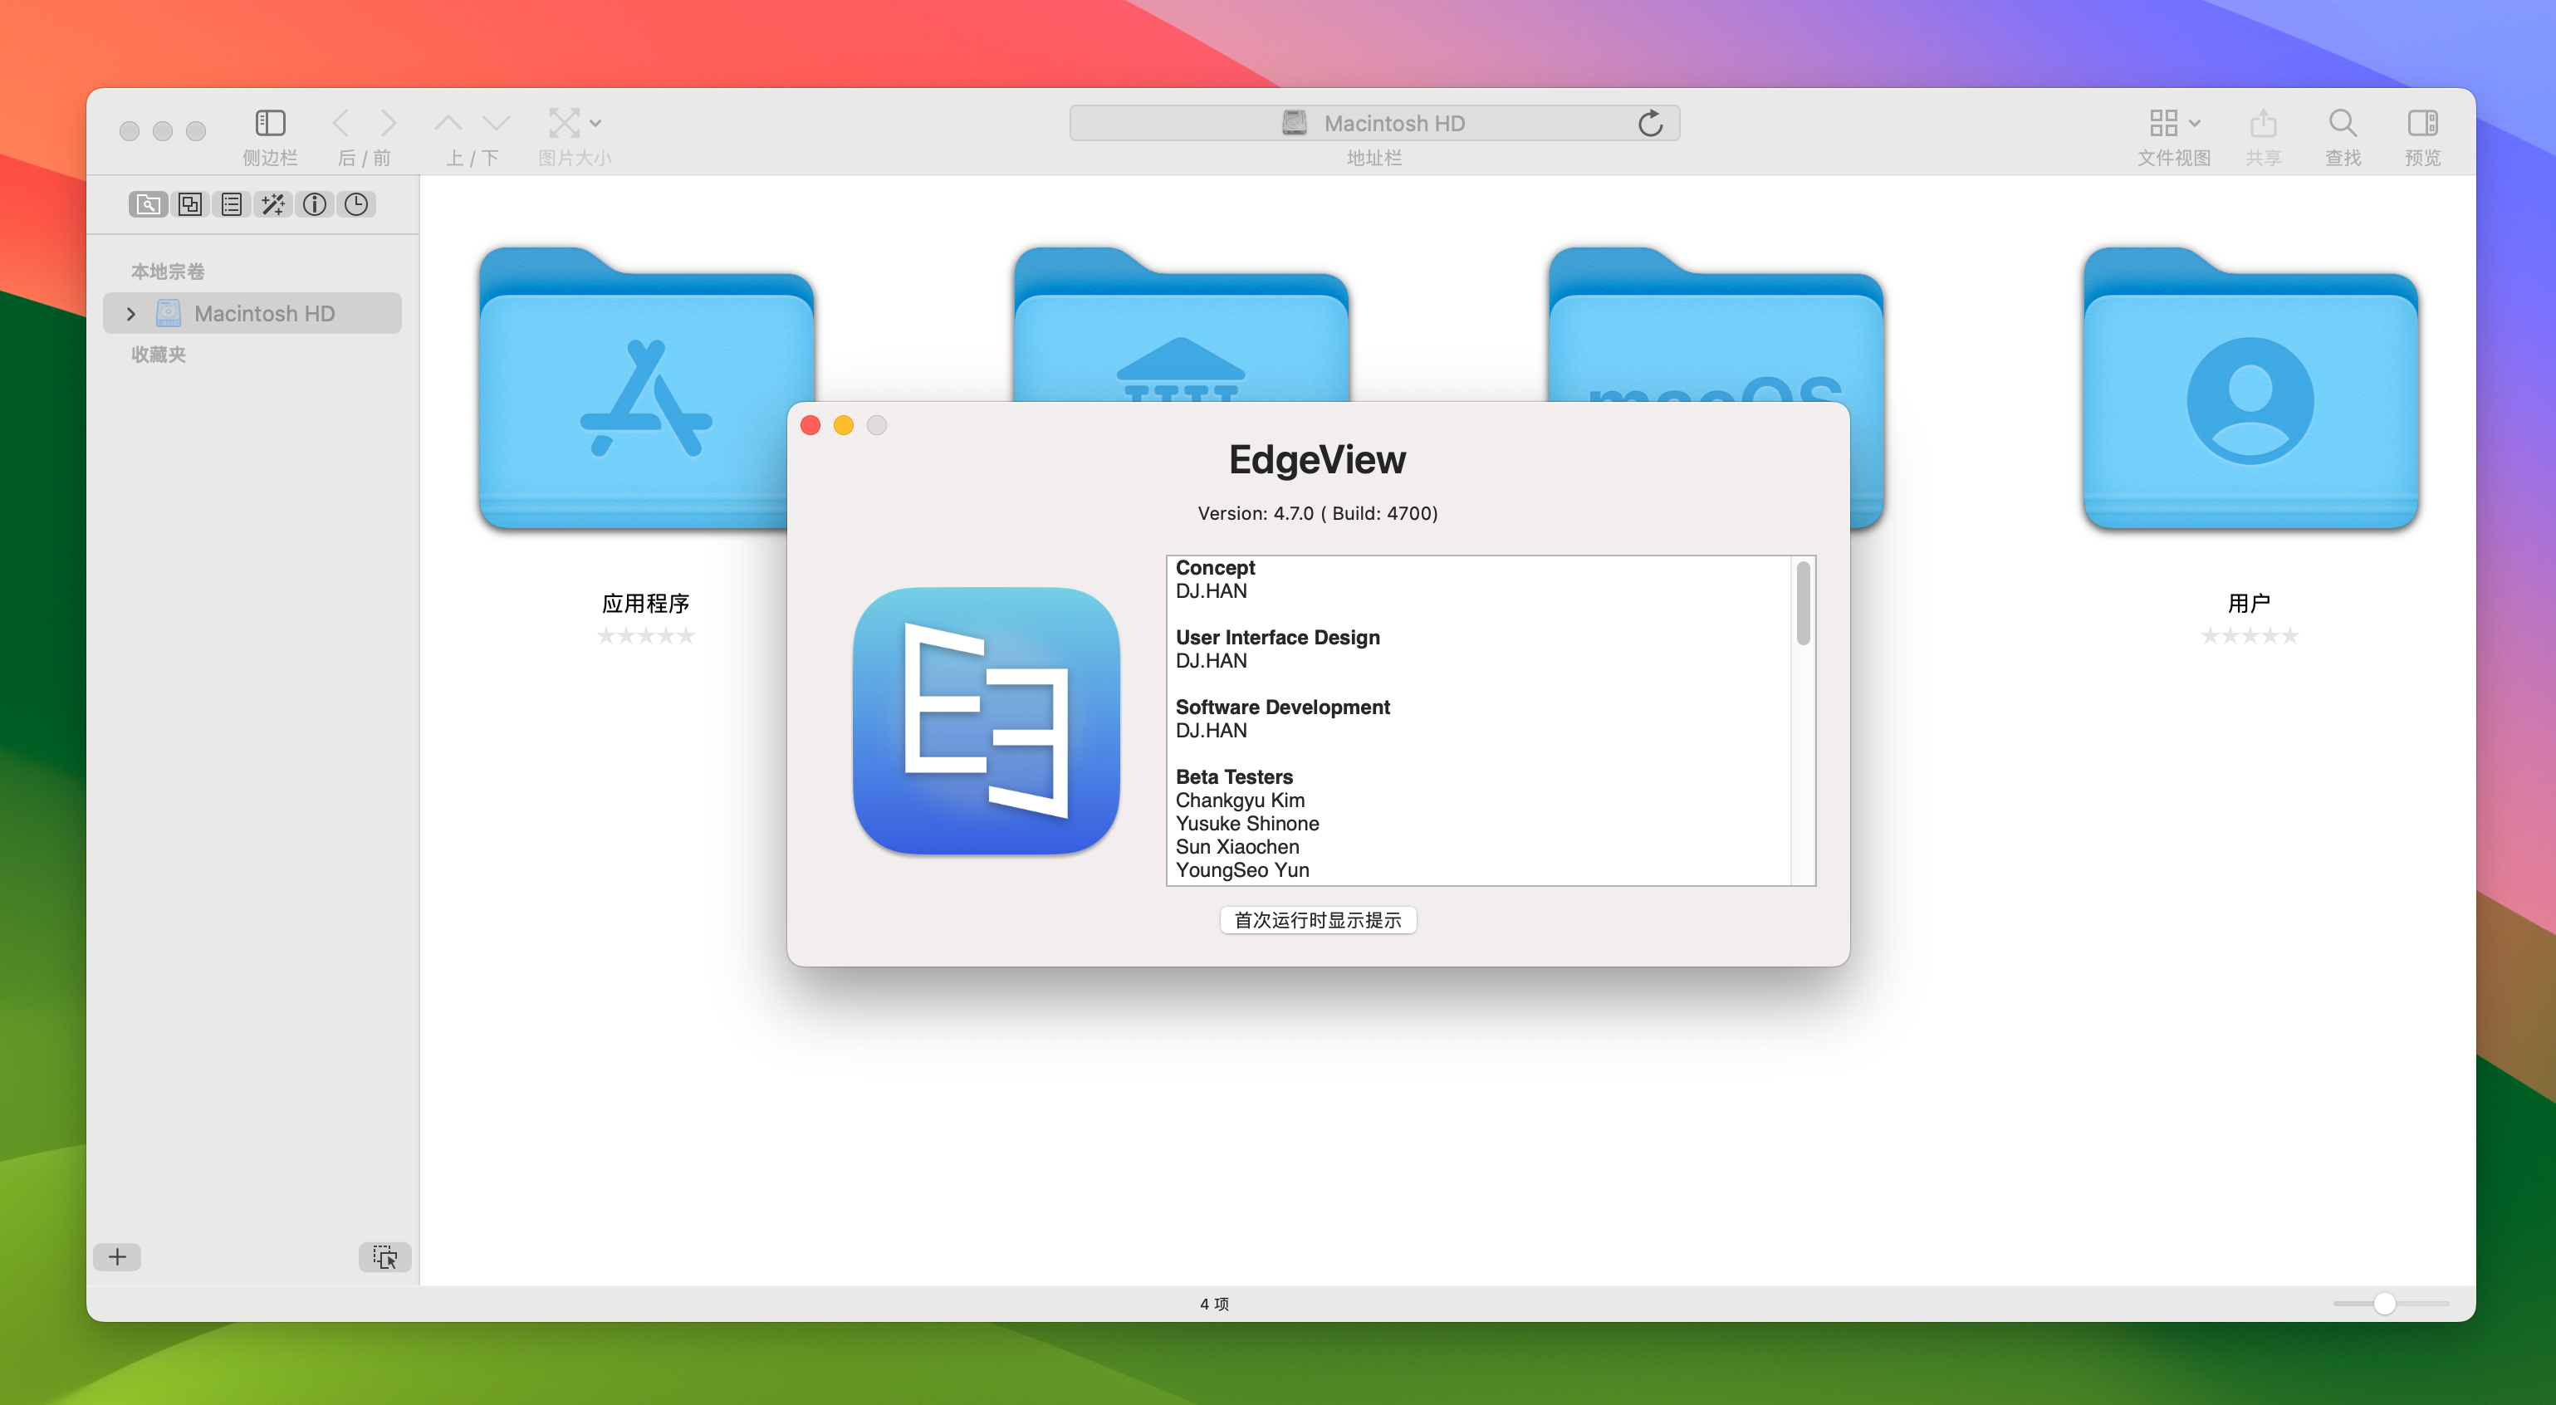The image size is (2556, 1405).
Task: Switch to the list view icon
Action: click(x=231, y=204)
